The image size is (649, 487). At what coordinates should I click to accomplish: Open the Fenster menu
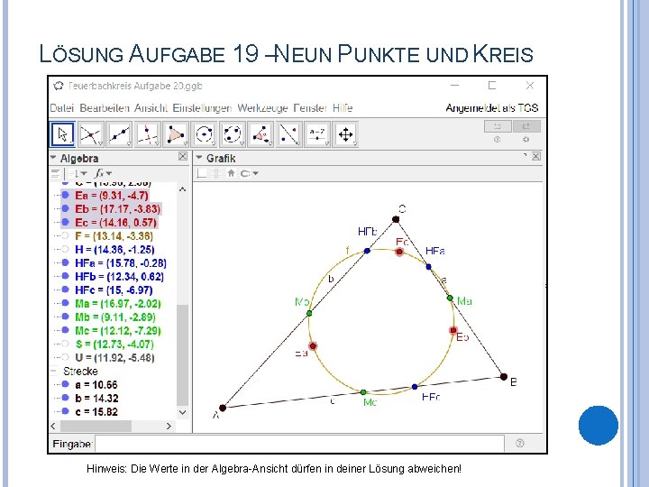click(x=310, y=108)
